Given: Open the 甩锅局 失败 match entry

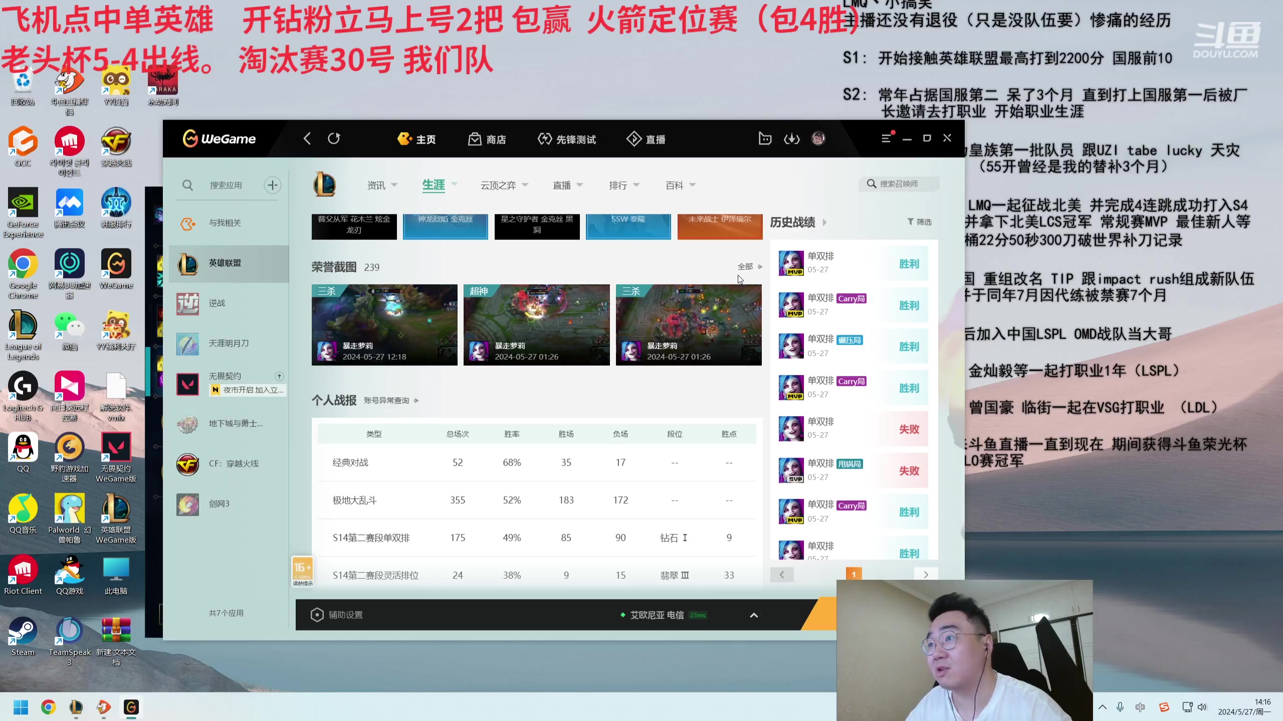Looking at the screenshot, I should pyautogui.click(x=854, y=470).
